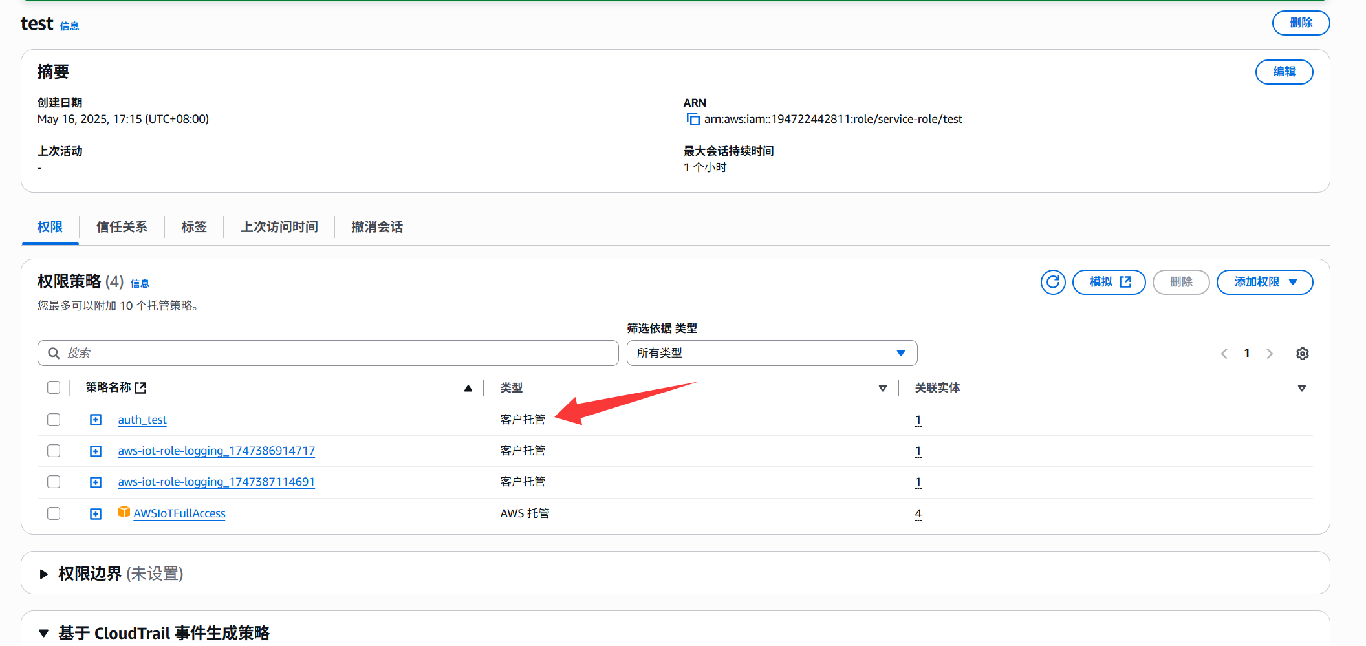This screenshot has width=1366, height=646.
Task: Sort by policy name ascending arrow
Action: click(468, 388)
